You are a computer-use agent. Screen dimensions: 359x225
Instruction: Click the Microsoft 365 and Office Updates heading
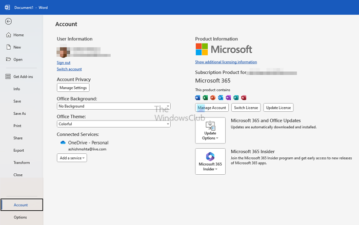266,120
